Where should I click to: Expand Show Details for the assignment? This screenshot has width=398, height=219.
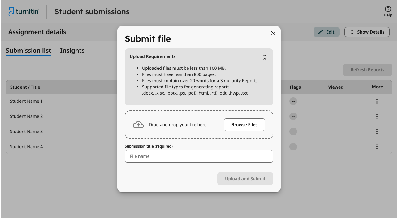(x=367, y=32)
